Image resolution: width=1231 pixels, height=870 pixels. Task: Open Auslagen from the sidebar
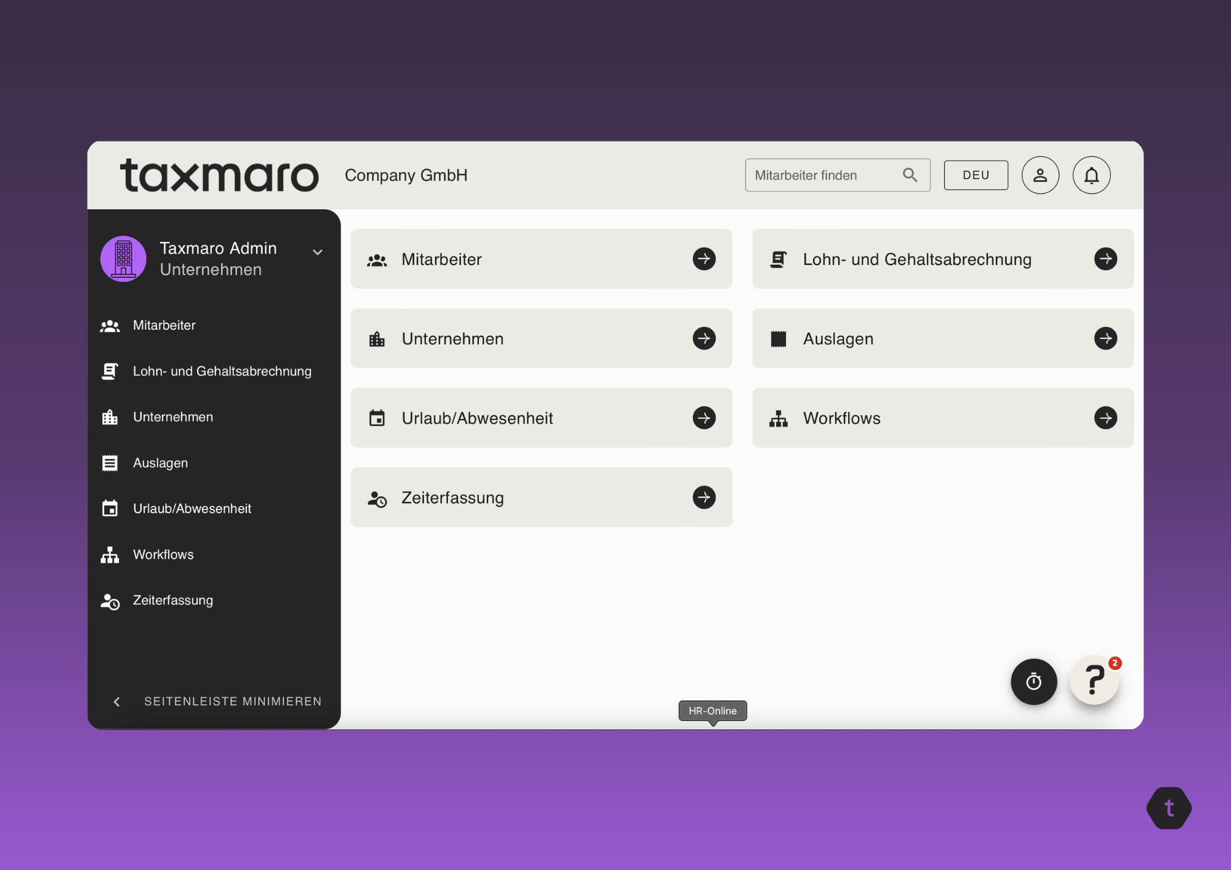(160, 463)
